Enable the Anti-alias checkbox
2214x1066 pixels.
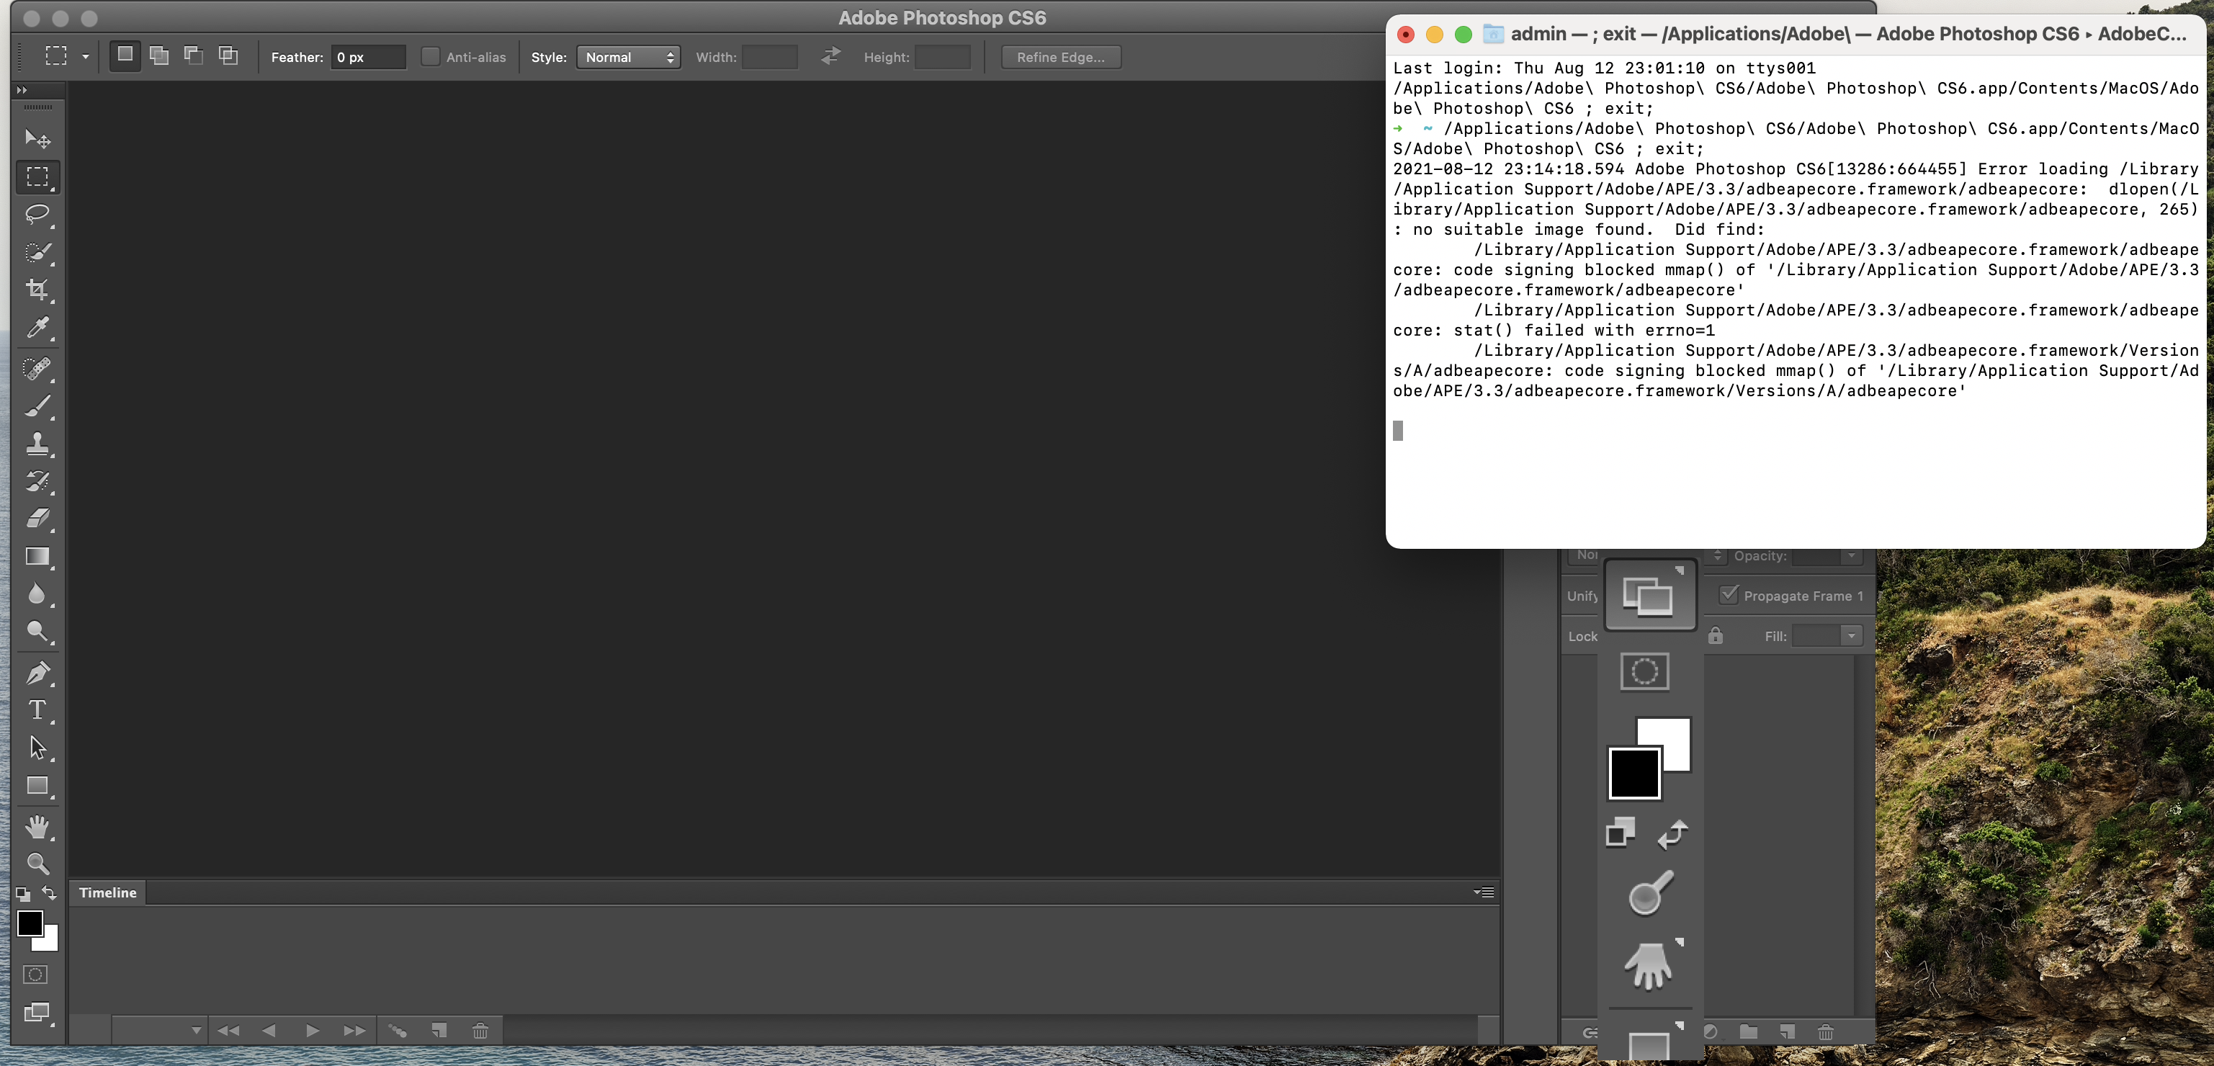[x=431, y=57]
